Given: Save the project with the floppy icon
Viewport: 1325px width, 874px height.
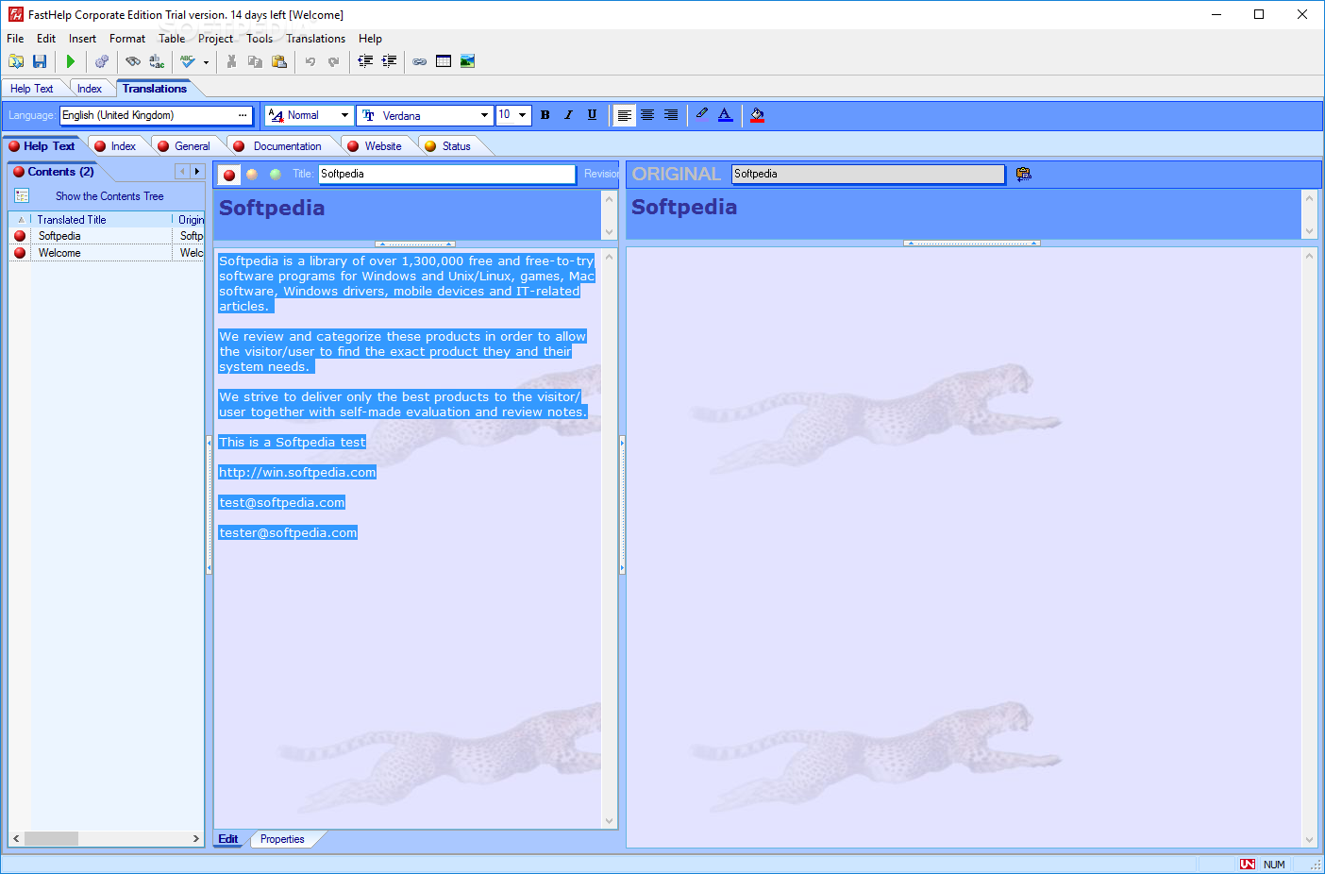Looking at the screenshot, I should [40, 61].
